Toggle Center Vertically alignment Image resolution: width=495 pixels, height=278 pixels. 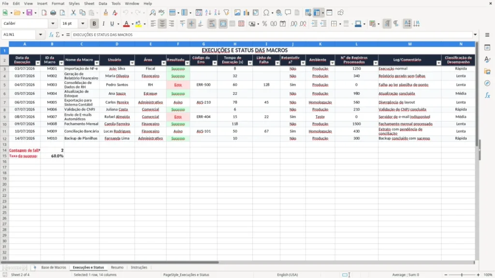coord(191,24)
